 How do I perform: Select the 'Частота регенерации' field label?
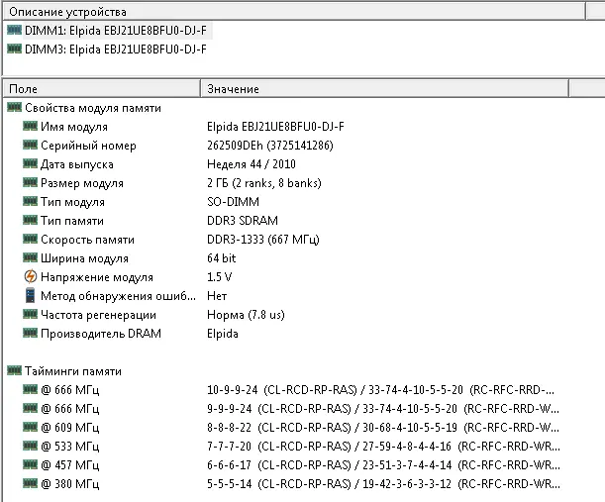pyautogui.click(x=98, y=315)
